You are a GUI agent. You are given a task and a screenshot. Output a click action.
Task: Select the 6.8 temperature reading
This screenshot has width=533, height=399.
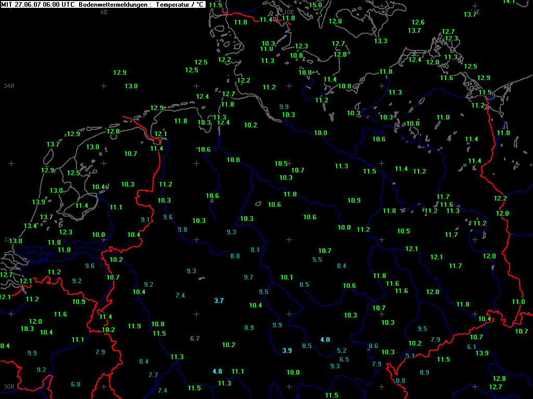[75, 384]
